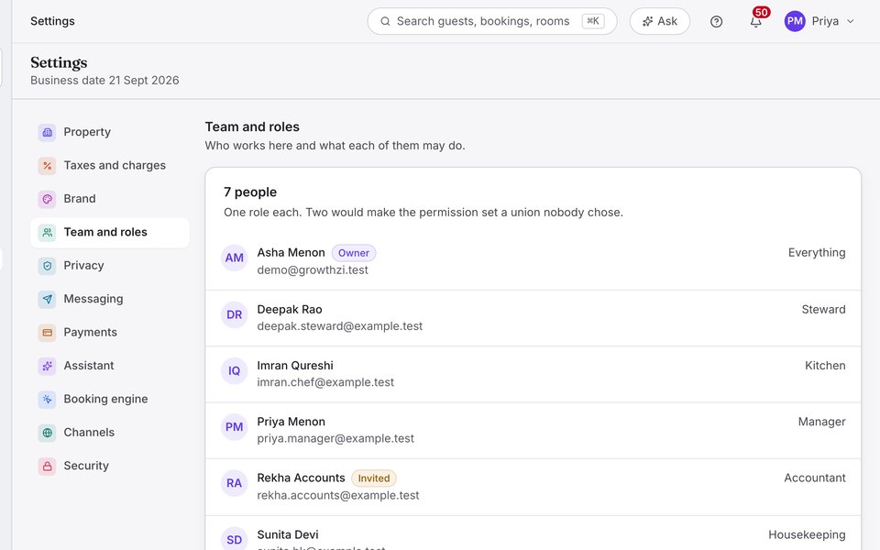
Task: Open the Brand settings section
Action: [109, 199]
